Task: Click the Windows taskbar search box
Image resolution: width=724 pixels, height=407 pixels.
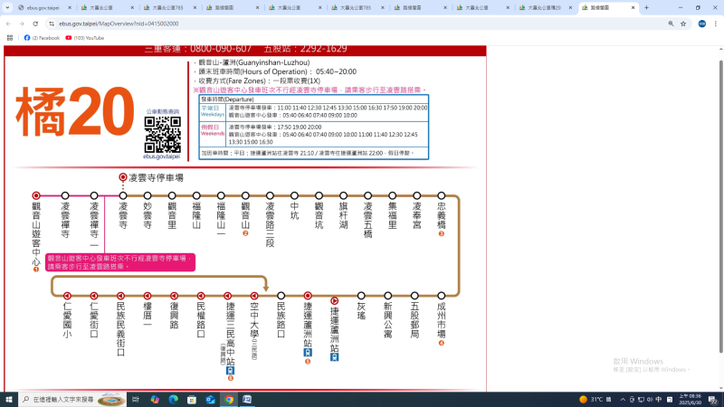Action: [72, 399]
